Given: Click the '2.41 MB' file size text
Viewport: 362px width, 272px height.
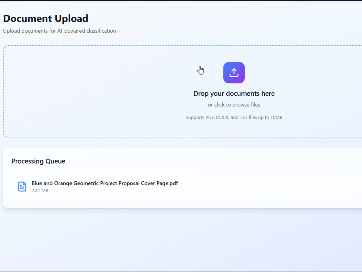Looking at the screenshot, I should coord(40,191).
